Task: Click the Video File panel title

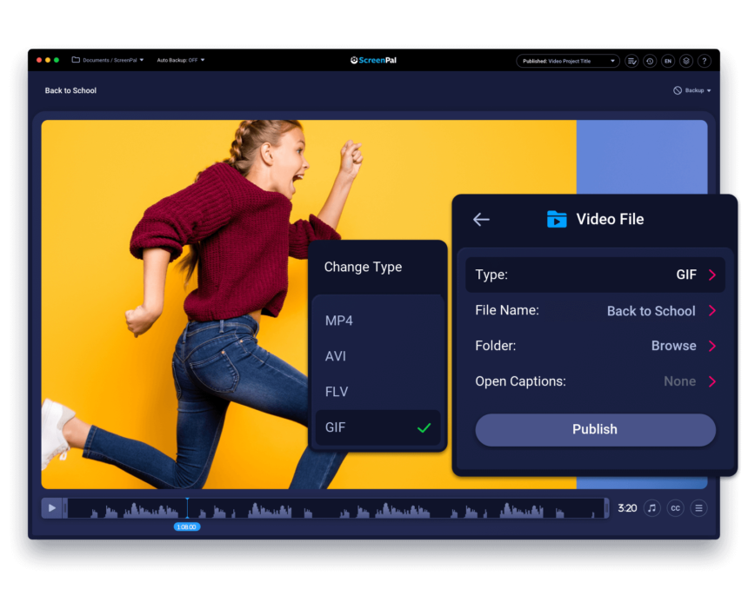Action: (x=610, y=219)
